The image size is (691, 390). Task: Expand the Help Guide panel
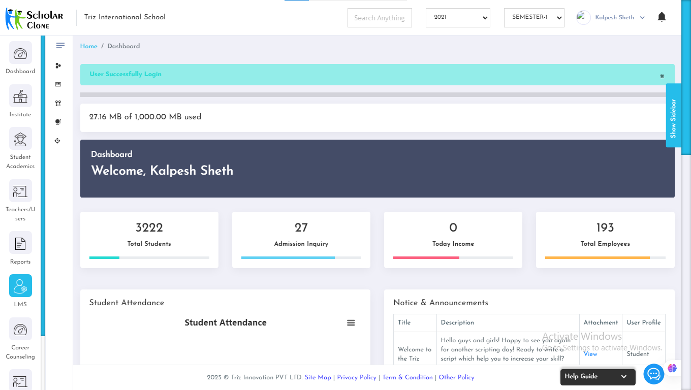[598, 377]
